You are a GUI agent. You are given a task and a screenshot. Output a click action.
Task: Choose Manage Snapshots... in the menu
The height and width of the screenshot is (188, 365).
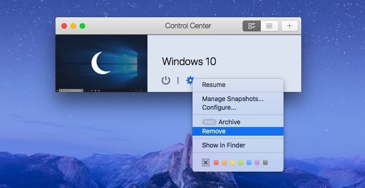coord(238,99)
